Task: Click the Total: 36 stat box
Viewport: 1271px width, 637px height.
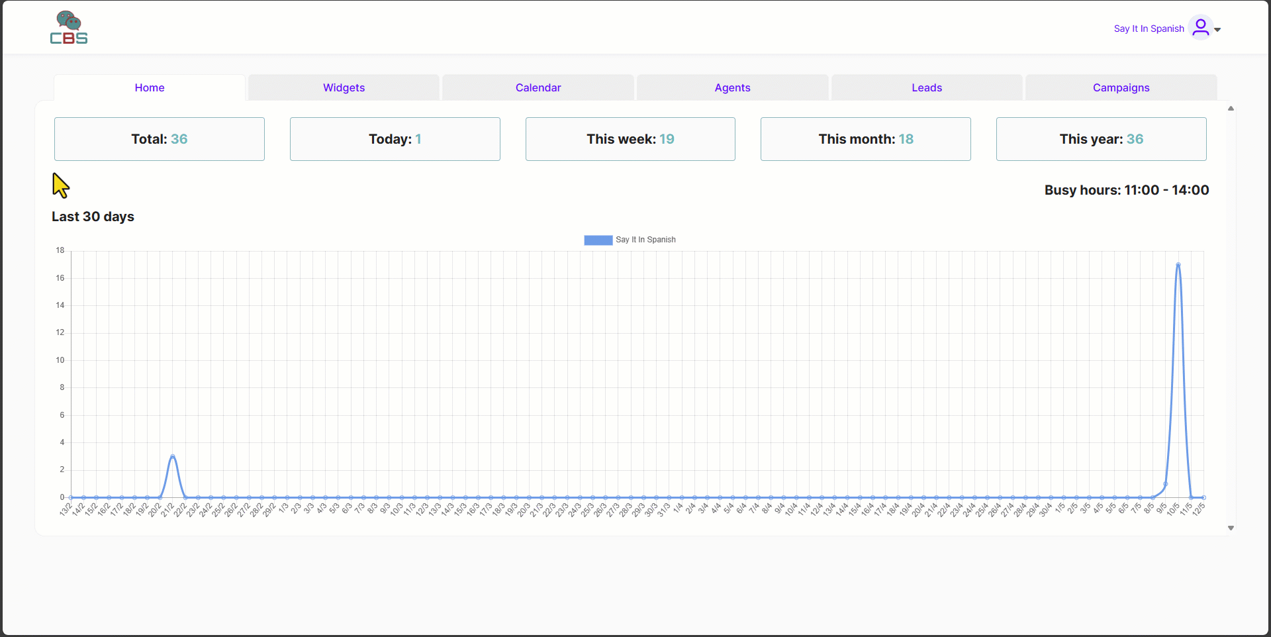Action: pos(159,138)
